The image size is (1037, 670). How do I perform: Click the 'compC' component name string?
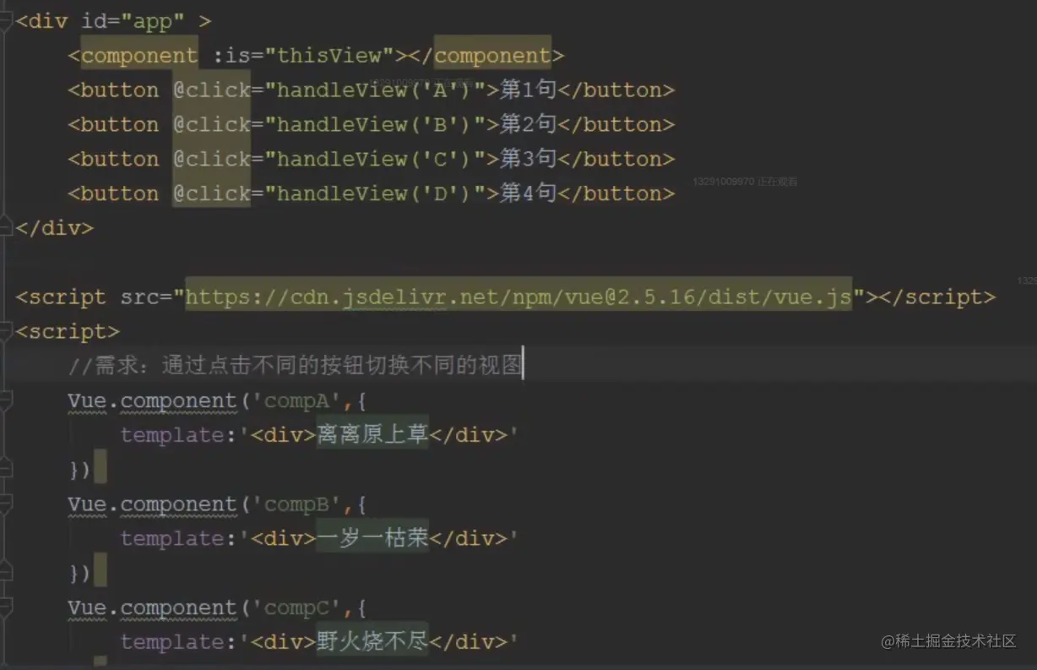click(297, 608)
